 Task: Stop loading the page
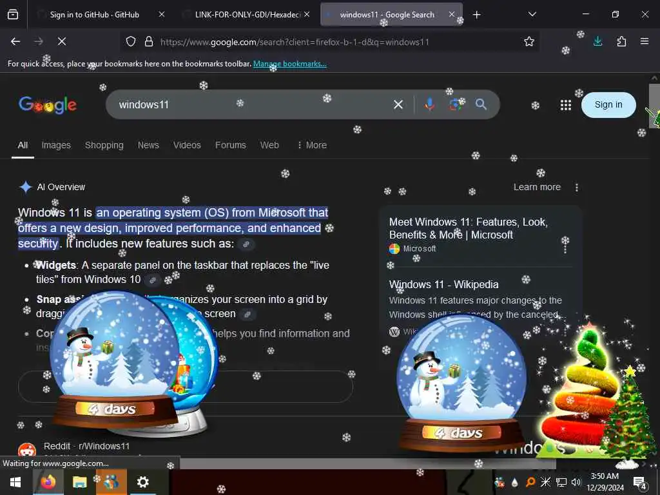pyautogui.click(x=62, y=42)
